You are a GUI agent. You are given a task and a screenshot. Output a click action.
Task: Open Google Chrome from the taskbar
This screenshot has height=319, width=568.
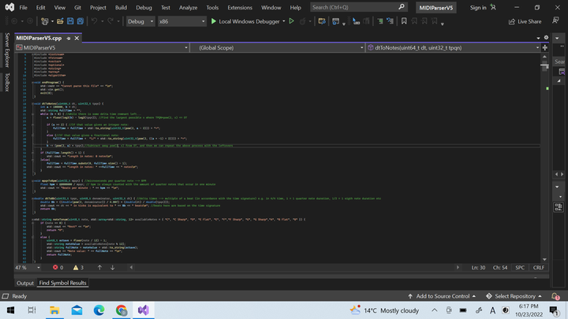click(123, 310)
